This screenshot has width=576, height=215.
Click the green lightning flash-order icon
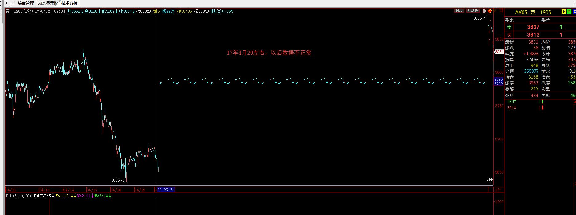tap(569, 12)
